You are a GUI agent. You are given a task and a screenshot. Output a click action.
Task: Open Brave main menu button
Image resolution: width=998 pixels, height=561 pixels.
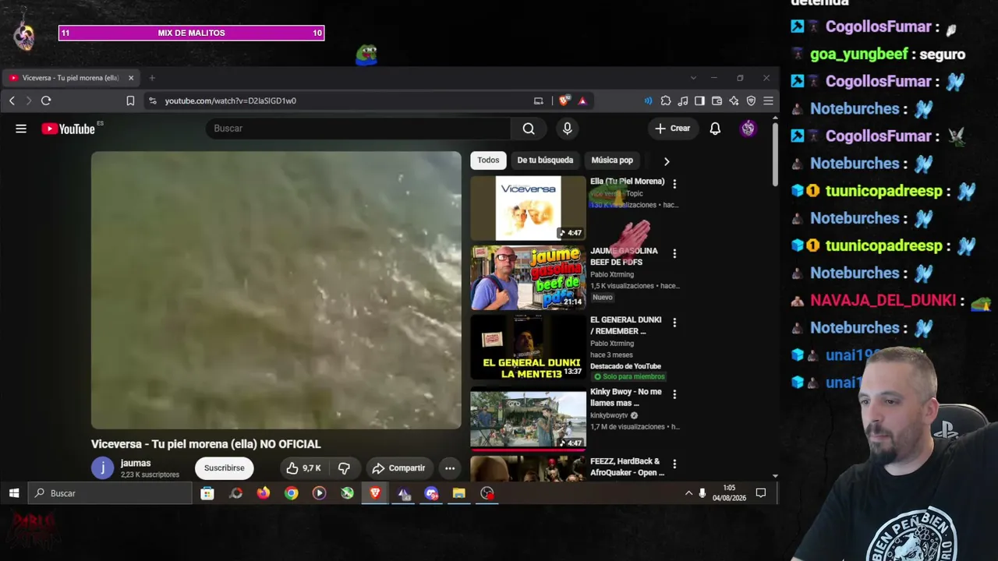pos(768,101)
